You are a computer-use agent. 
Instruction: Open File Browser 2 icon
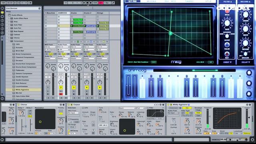(2, 25)
